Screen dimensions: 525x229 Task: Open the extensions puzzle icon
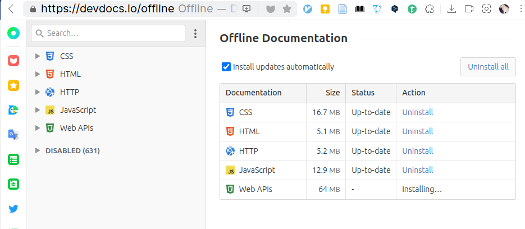click(x=430, y=9)
